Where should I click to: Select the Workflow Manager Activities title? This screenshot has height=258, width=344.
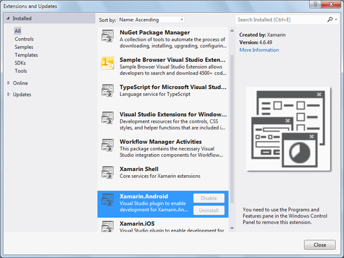coord(161,141)
